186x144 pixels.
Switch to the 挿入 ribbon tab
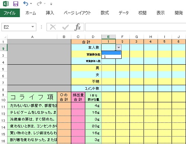(x=50, y=13)
